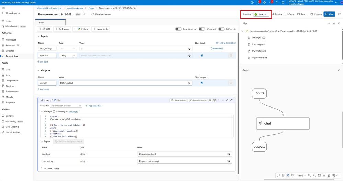This screenshot has height=181, width=343.
Task: Click the help question mark icon
Action: point(277,2)
